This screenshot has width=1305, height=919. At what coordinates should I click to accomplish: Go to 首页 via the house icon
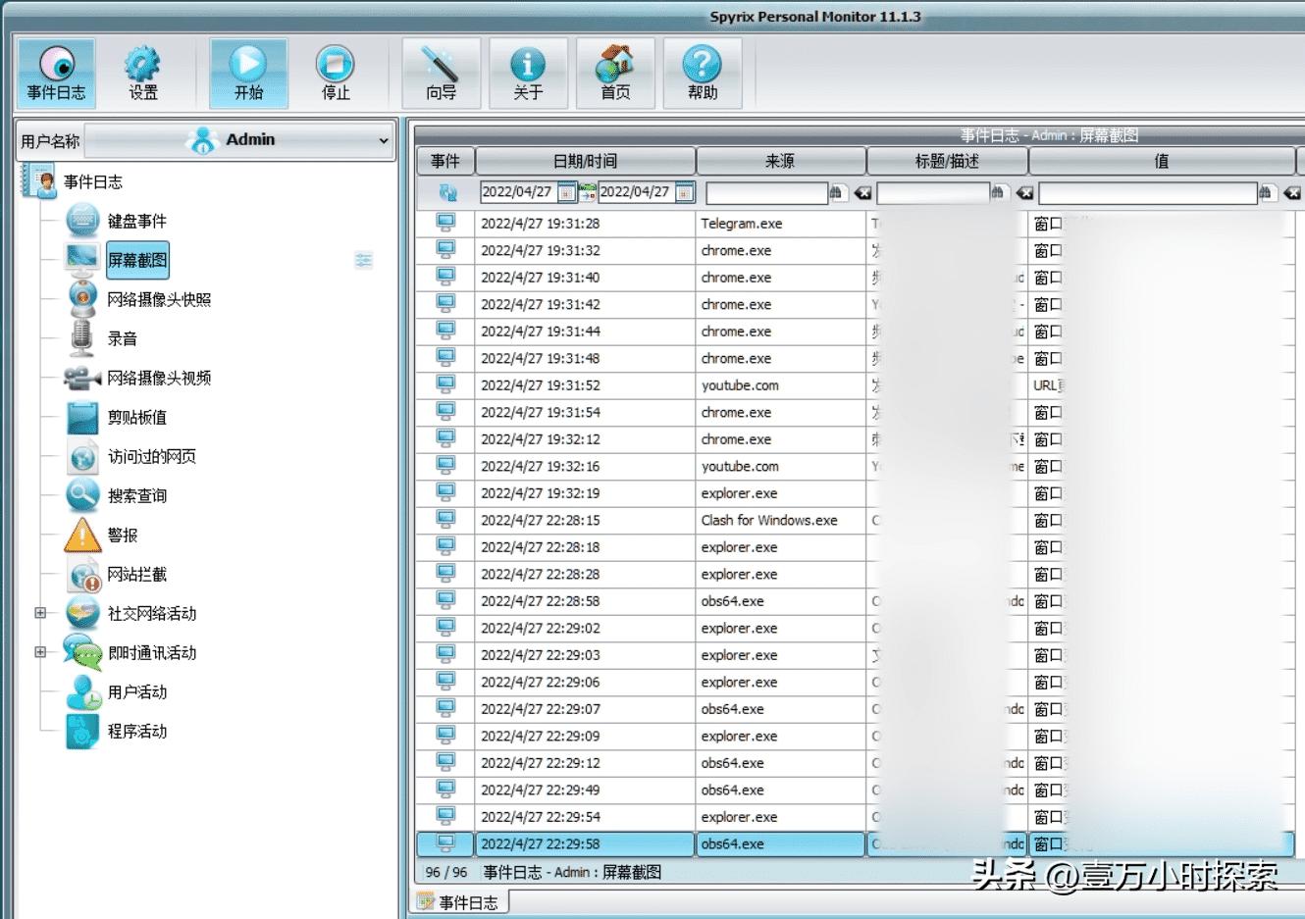(x=615, y=74)
